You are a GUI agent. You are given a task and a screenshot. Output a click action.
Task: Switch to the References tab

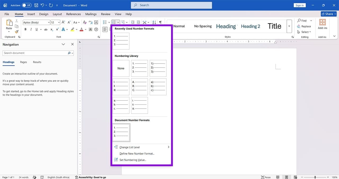pos(73,14)
